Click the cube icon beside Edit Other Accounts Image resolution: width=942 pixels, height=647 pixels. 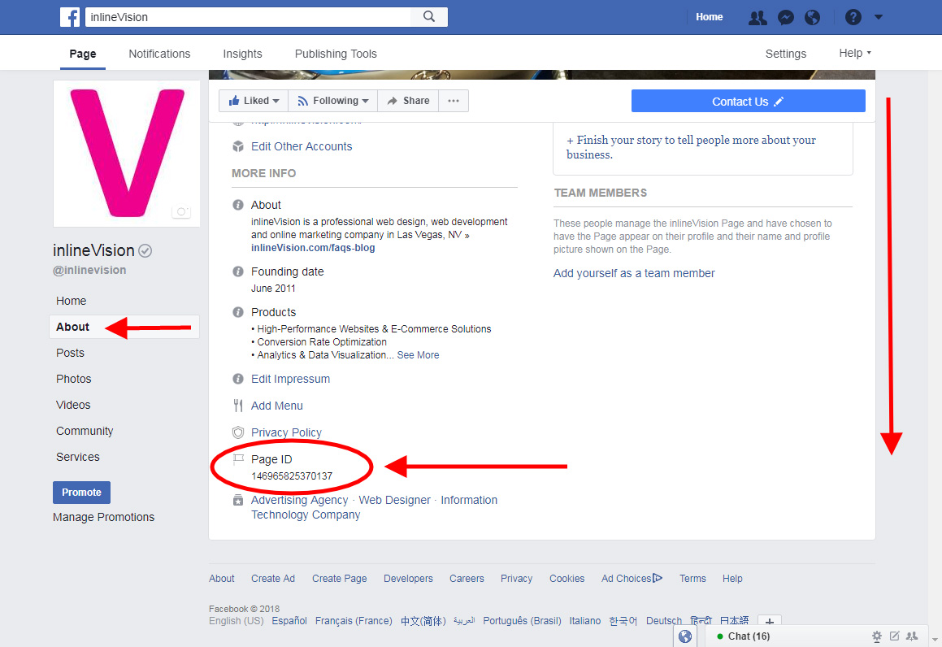pyautogui.click(x=238, y=146)
